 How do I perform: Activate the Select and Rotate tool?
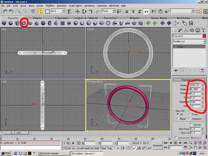[84, 12]
